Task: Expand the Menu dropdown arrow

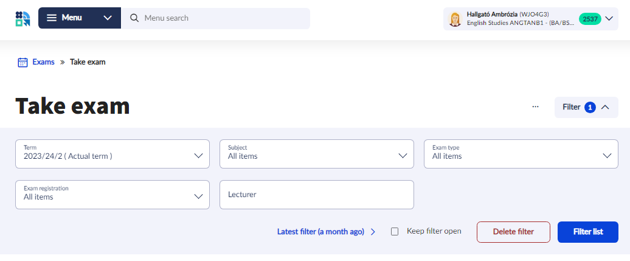Action: 108,18
